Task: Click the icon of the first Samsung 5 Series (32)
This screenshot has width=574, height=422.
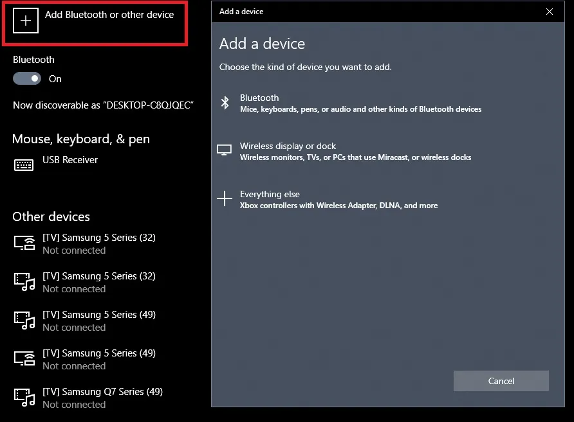Action: (x=24, y=243)
